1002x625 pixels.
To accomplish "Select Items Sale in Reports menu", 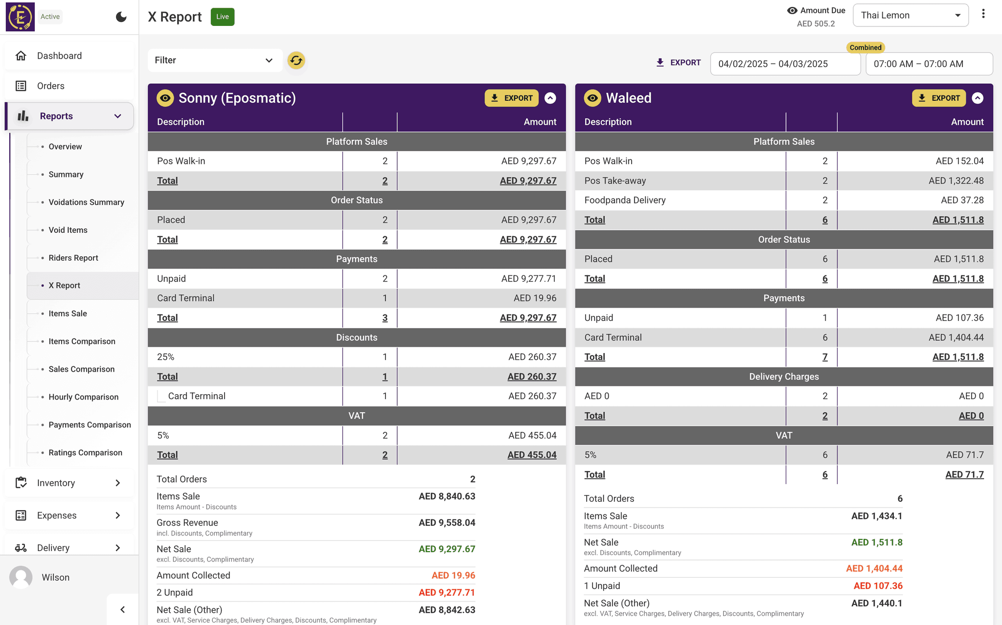I will (68, 313).
